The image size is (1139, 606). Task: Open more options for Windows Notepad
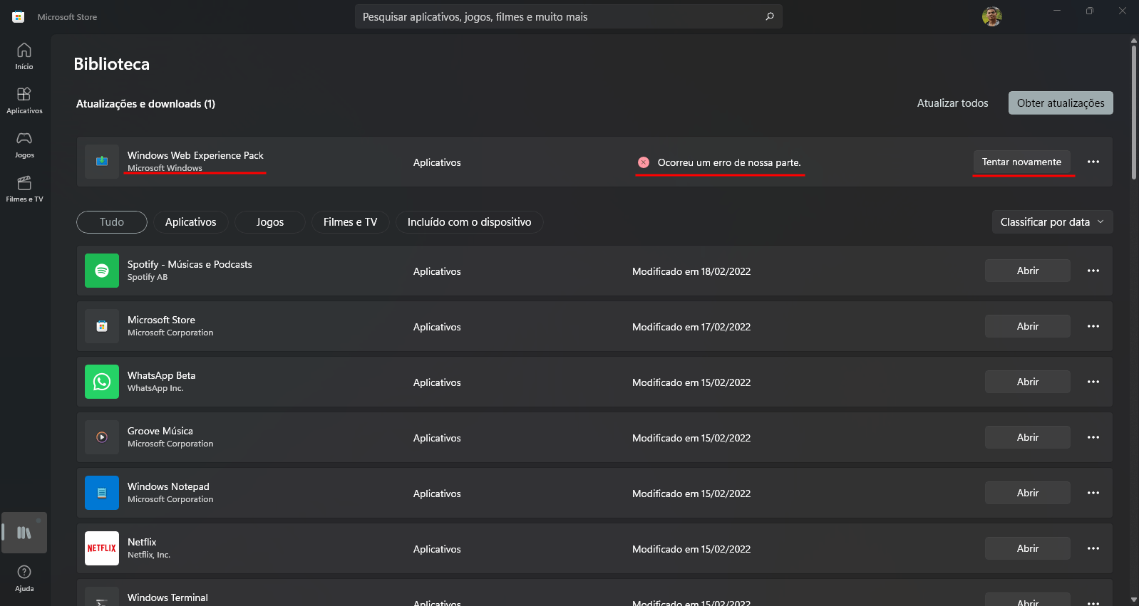pyautogui.click(x=1093, y=493)
